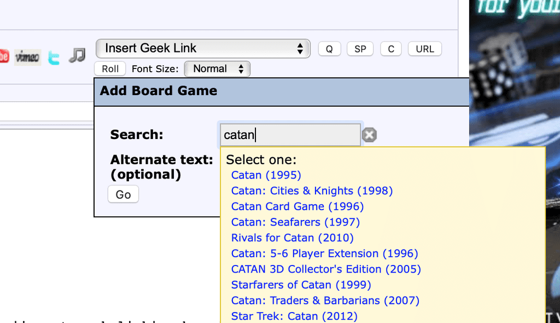
Task: Select CATAN 3D Collector's Edition (2005)
Action: [x=326, y=269]
